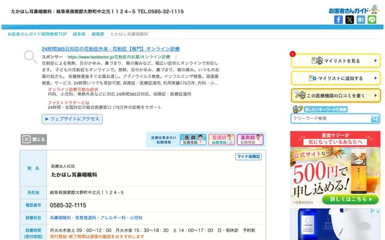Click the orange 受付開始・終了時間 notice text
This screenshot has height=240, width=385.
click(97, 236)
